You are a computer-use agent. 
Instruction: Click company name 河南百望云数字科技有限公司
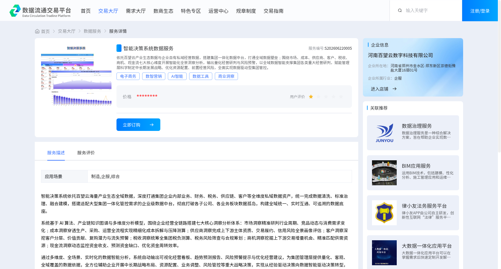(400, 55)
